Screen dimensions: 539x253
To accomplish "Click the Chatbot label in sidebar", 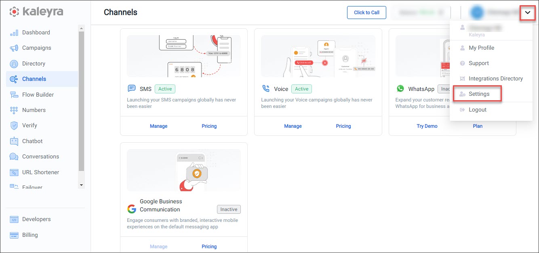I will [32, 141].
